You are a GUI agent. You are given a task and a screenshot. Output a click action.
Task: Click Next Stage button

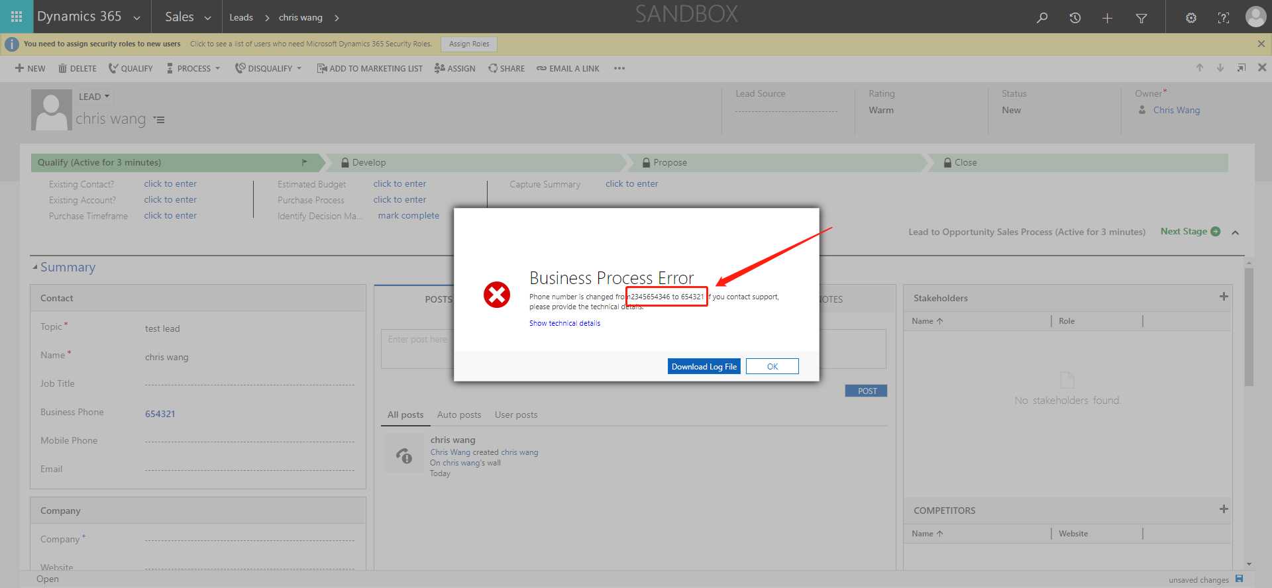1190,231
